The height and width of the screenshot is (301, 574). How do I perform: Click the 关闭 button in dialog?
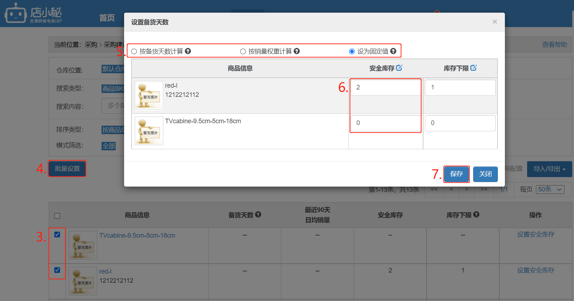click(486, 174)
